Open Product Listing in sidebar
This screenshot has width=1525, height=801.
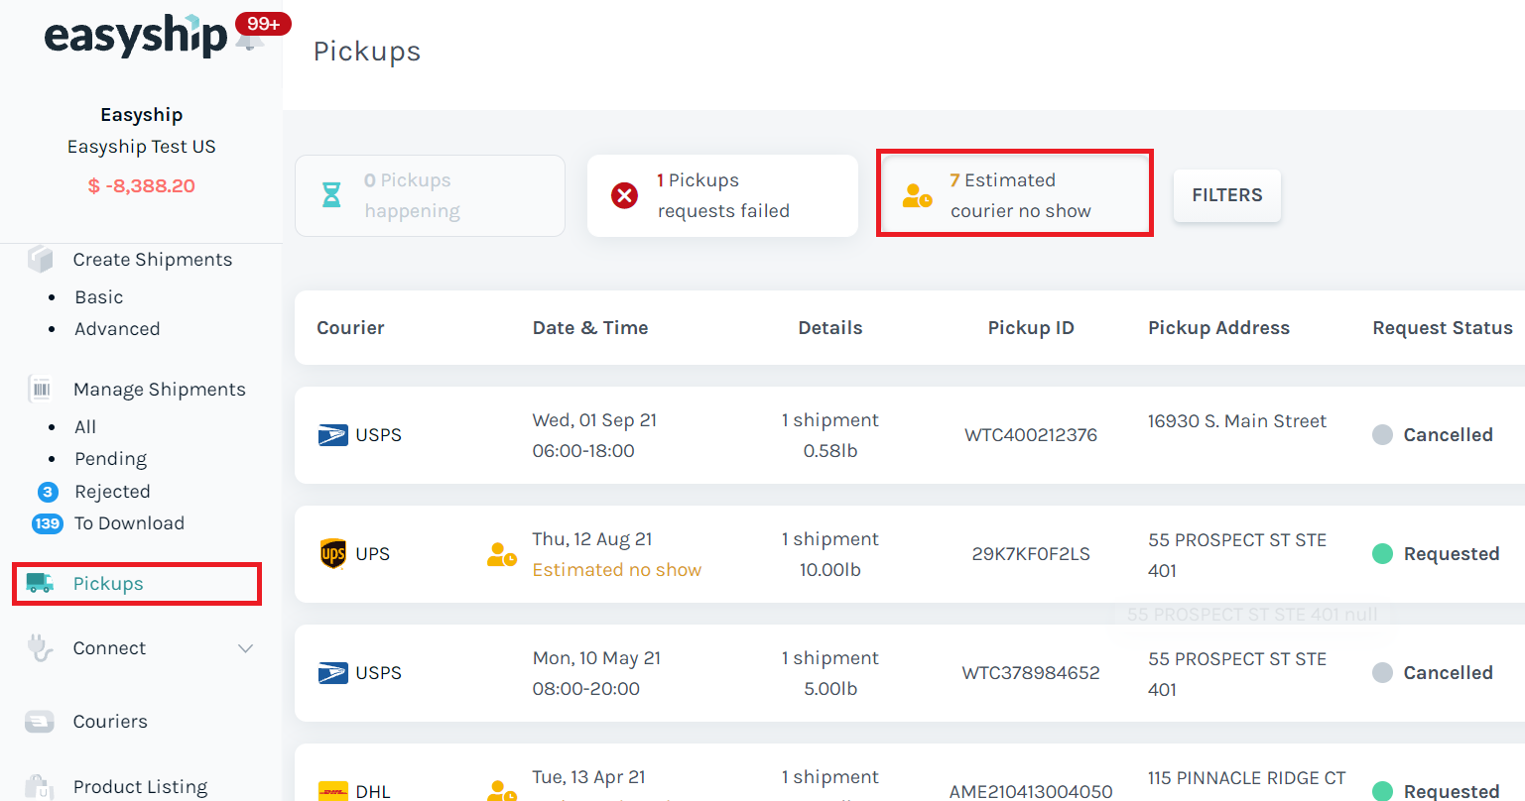click(x=140, y=787)
